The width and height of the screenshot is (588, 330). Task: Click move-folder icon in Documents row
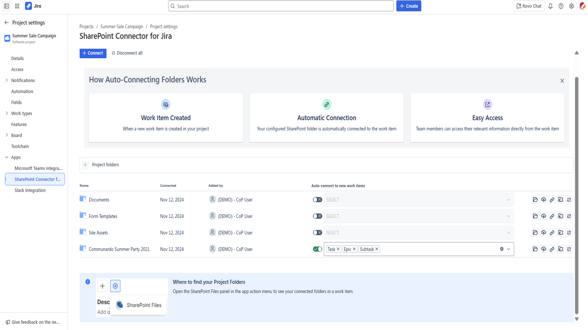[560, 200]
